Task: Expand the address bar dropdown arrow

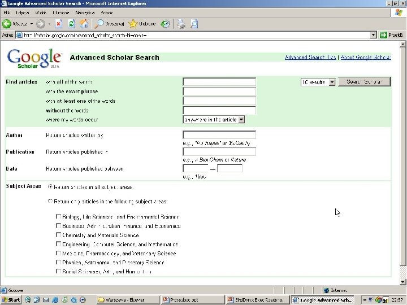Action: [373, 35]
